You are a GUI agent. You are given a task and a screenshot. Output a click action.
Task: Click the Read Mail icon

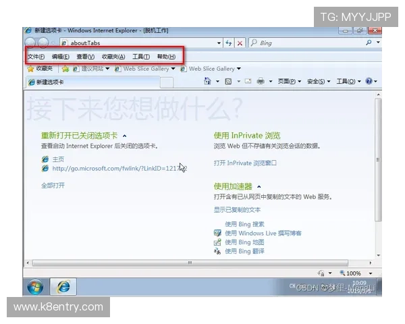click(248, 82)
